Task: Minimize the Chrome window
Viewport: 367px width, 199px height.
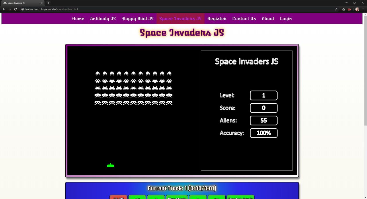Action: [346, 3]
